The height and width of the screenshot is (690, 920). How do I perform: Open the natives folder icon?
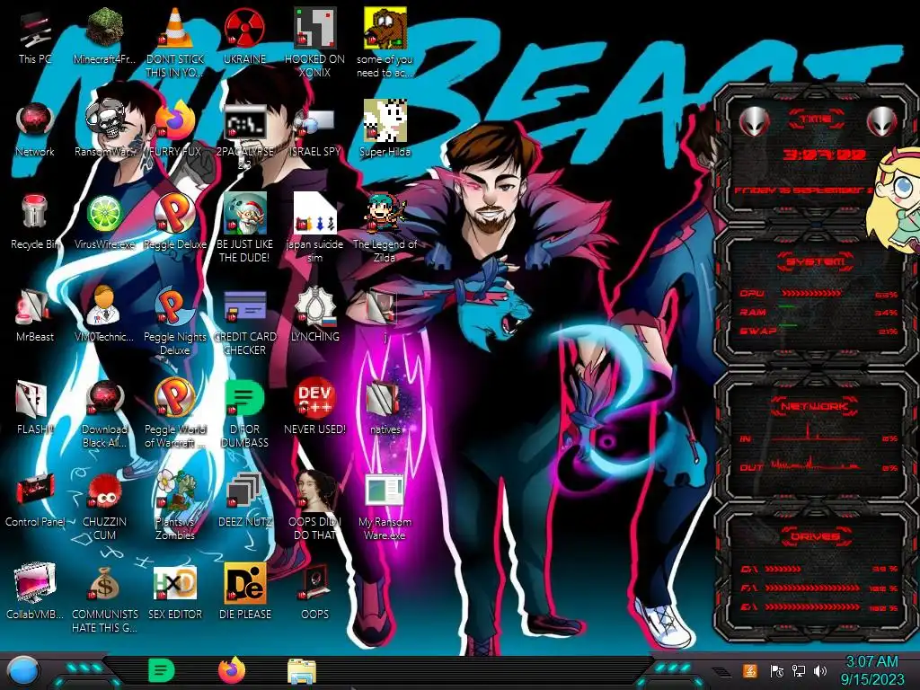point(385,408)
